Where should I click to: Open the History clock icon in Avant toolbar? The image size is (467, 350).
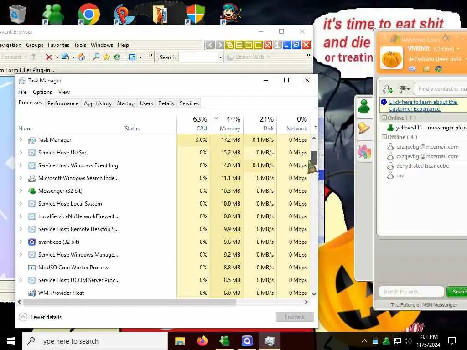(117, 57)
